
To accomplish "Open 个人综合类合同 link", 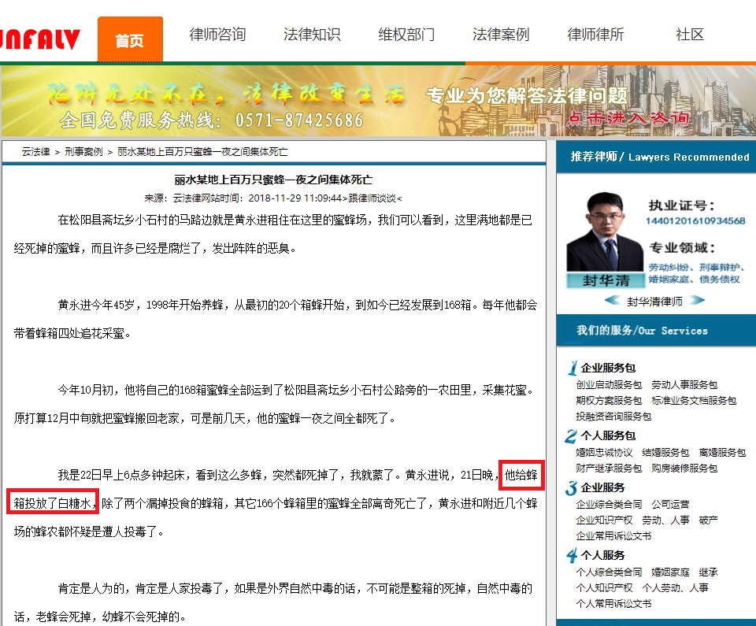I will point(609,572).
